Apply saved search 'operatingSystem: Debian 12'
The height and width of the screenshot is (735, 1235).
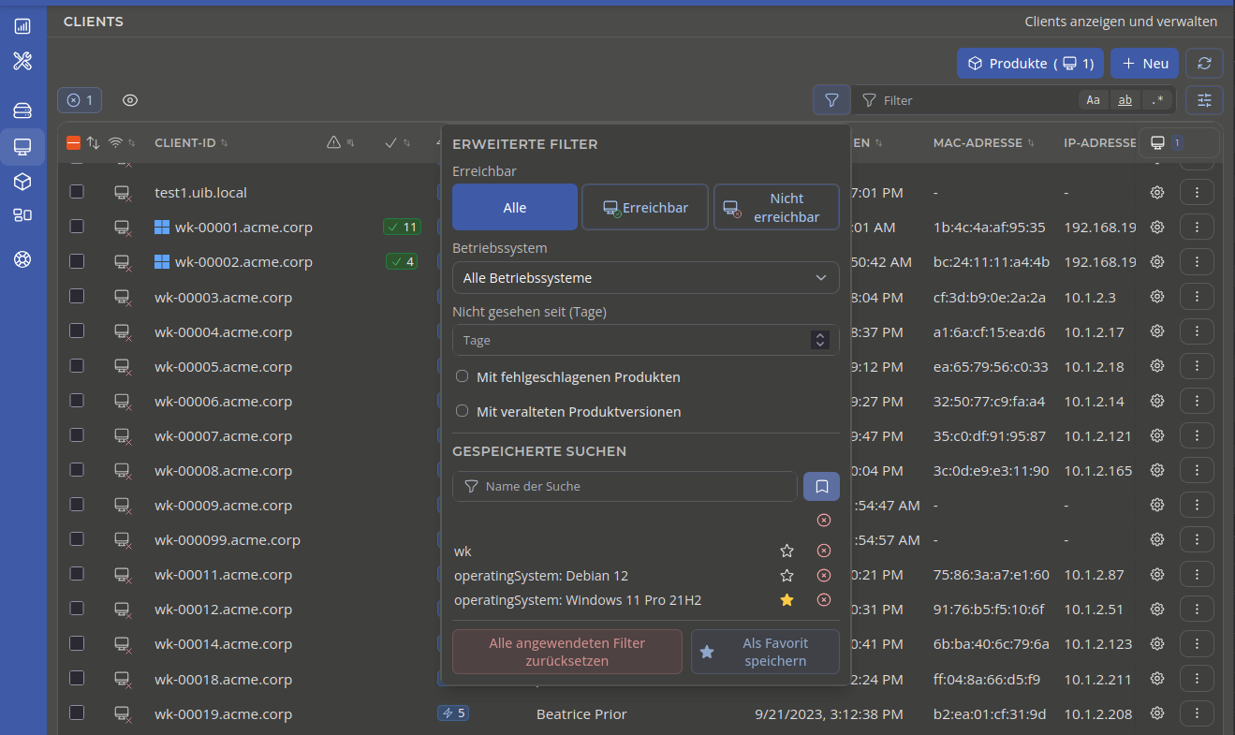pyautogui.click(x=541, y=576)
